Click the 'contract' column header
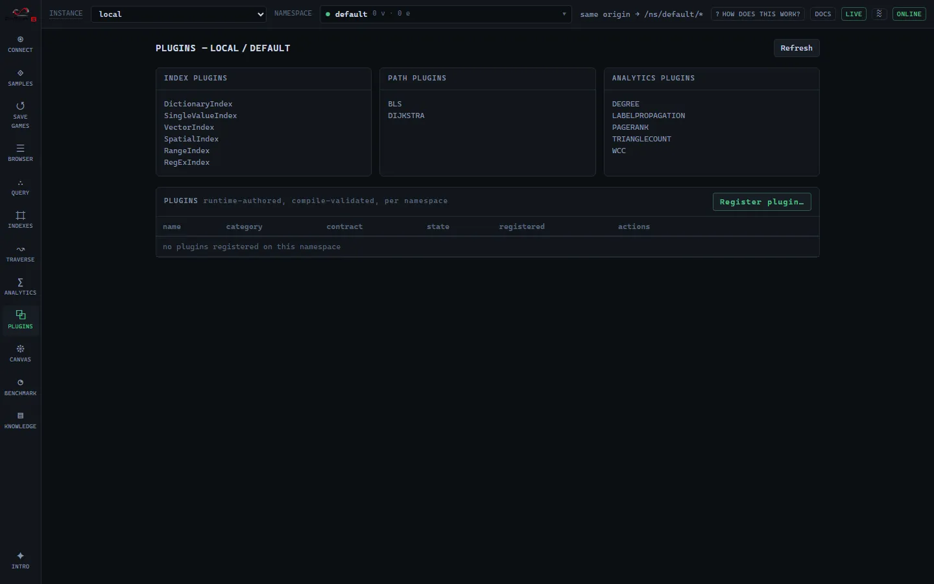This screenshot has height=584, width=934. click(344, 226)
